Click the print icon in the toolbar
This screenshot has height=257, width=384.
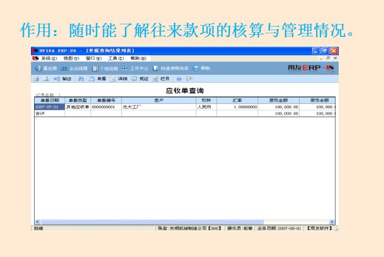[36, 79]
